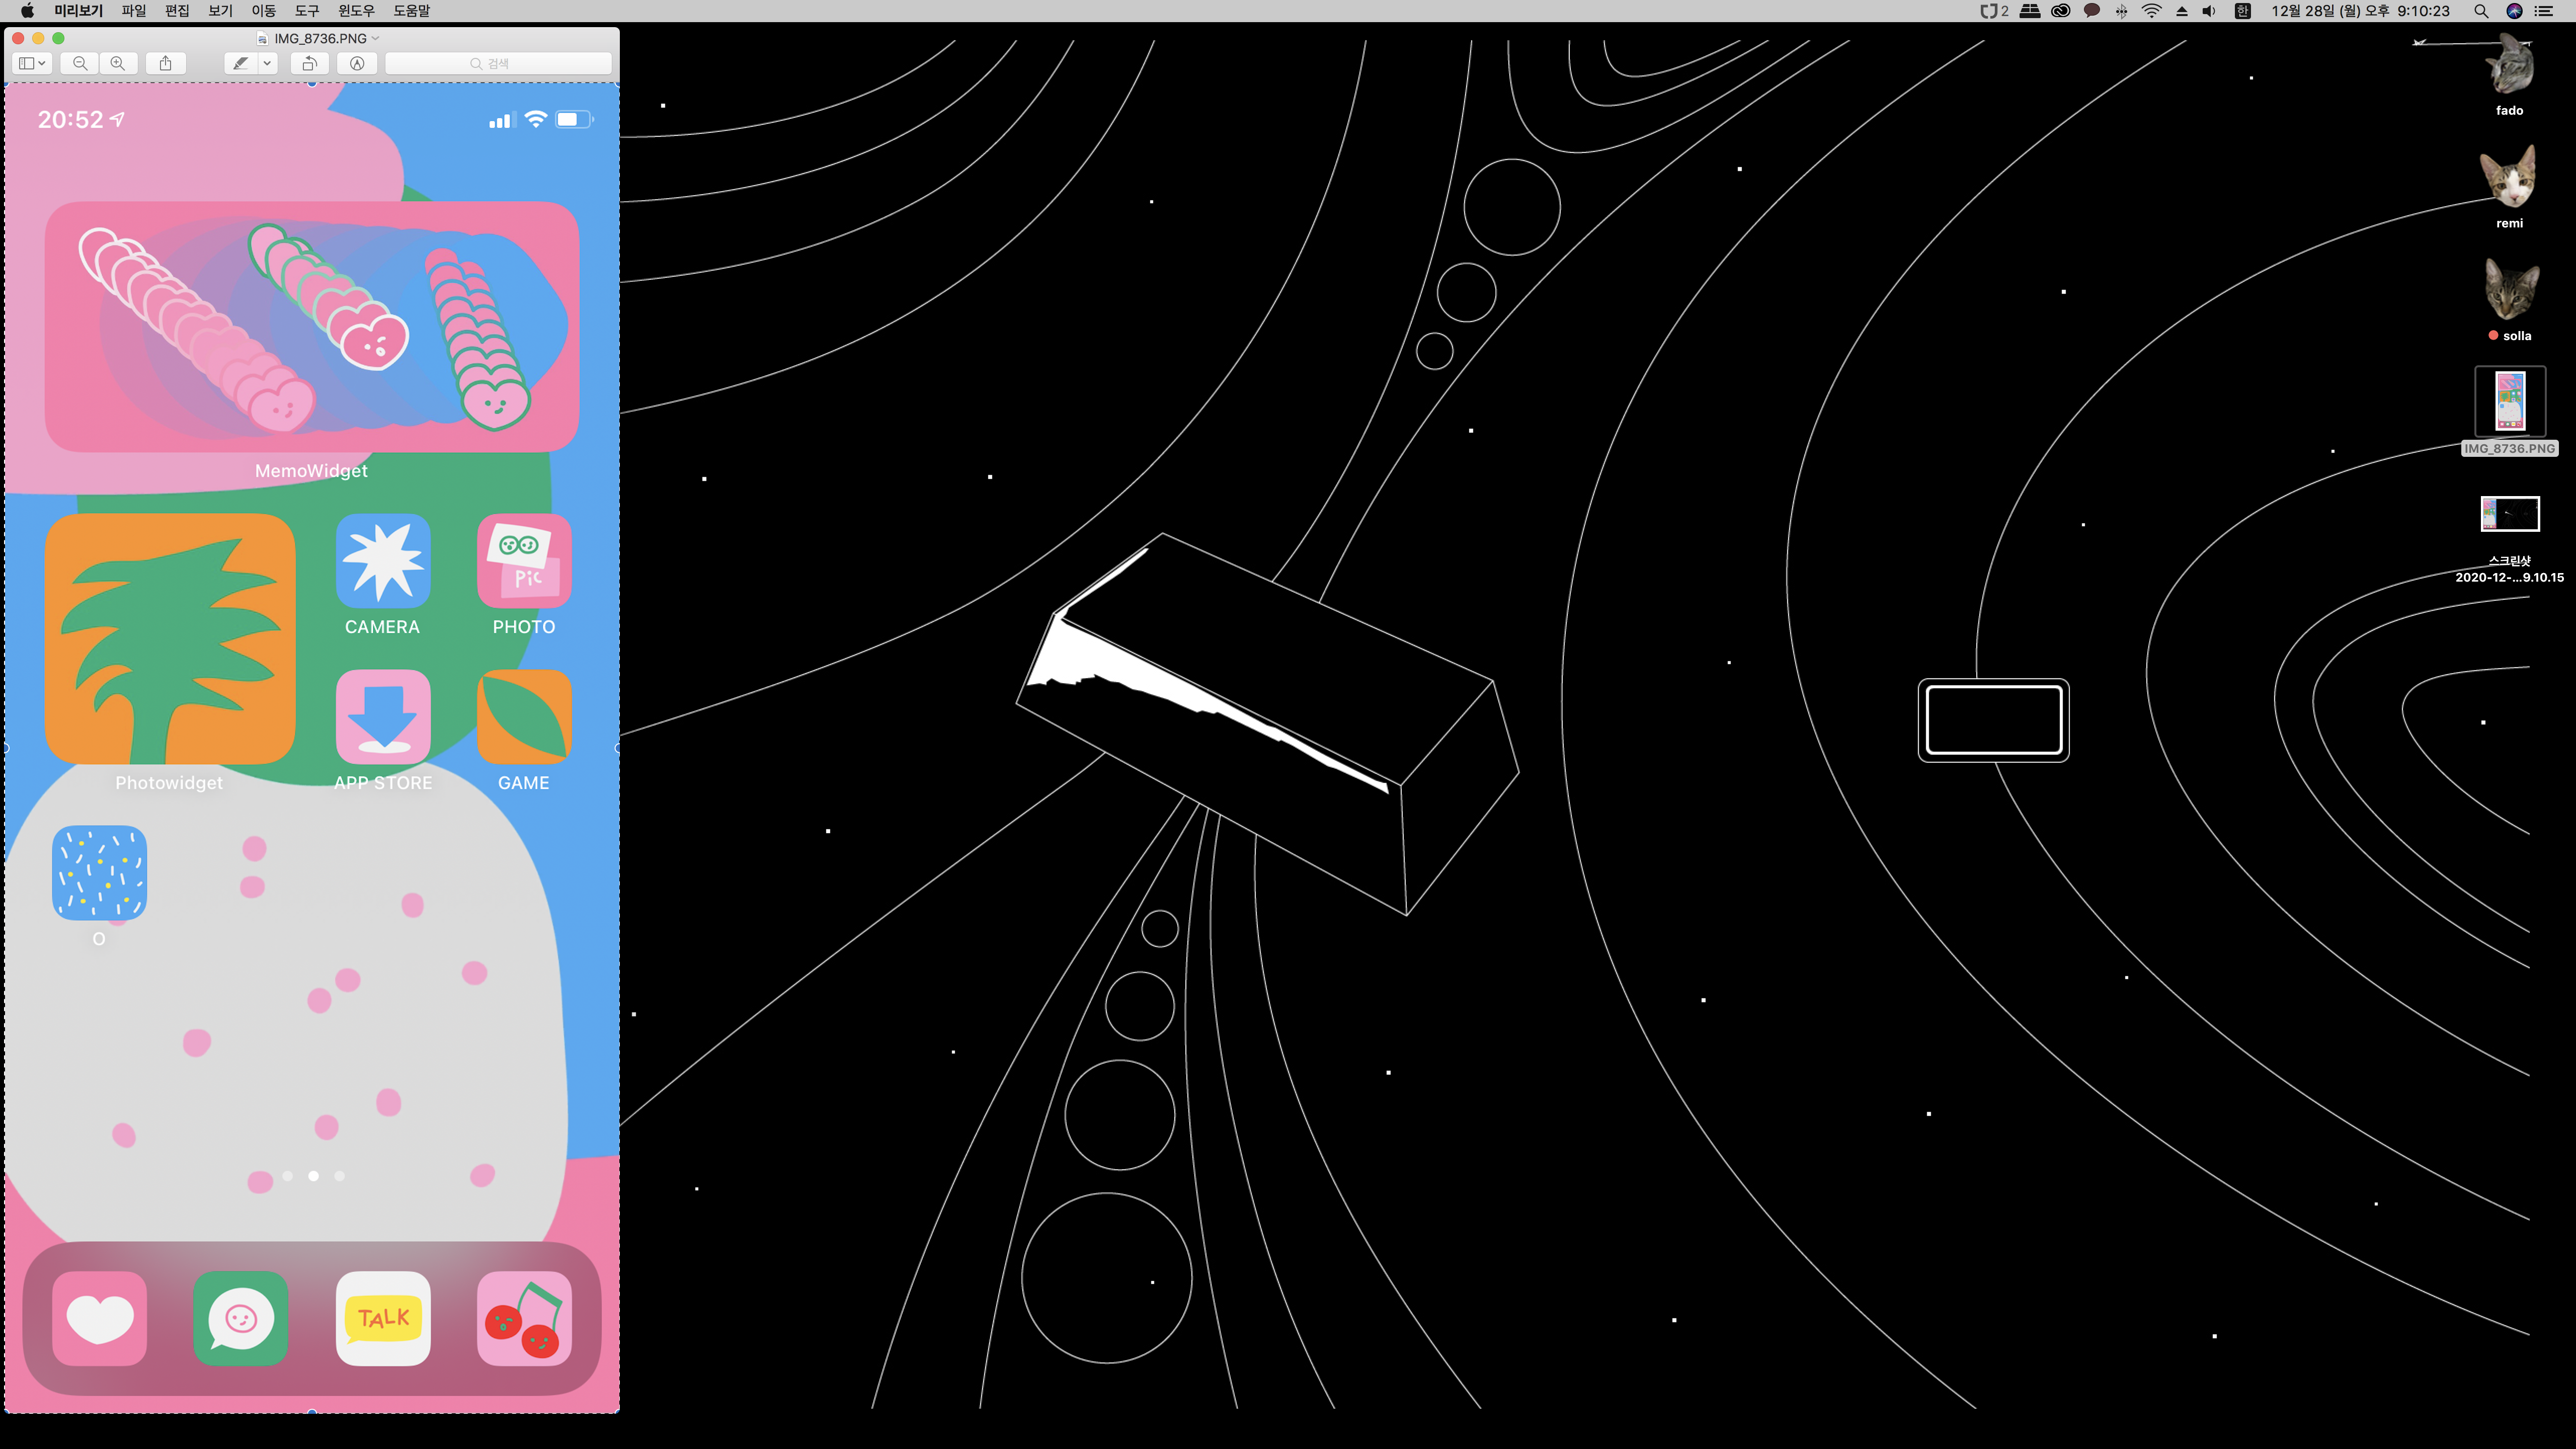Screen dimensions: 2576x1449
Task: Expand the IMG_8736.PNG title chevron
Action: click(376, 38)
